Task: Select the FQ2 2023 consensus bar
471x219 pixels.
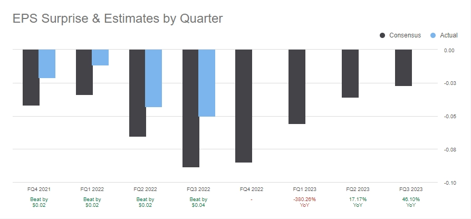Action: (350, 74)
